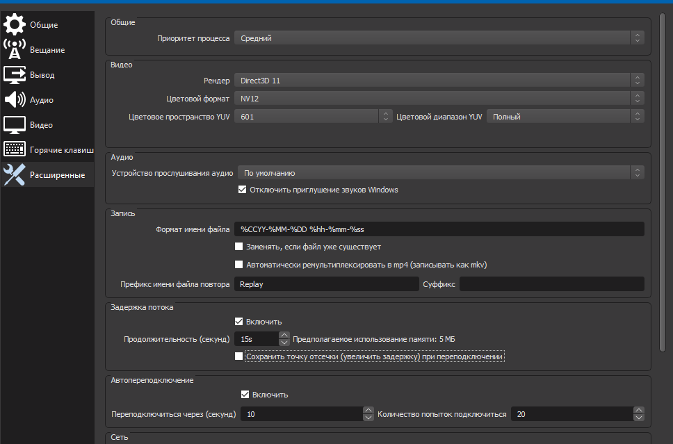Click the broadcast antenna icon for Вещание

click(x=15, y=49)
